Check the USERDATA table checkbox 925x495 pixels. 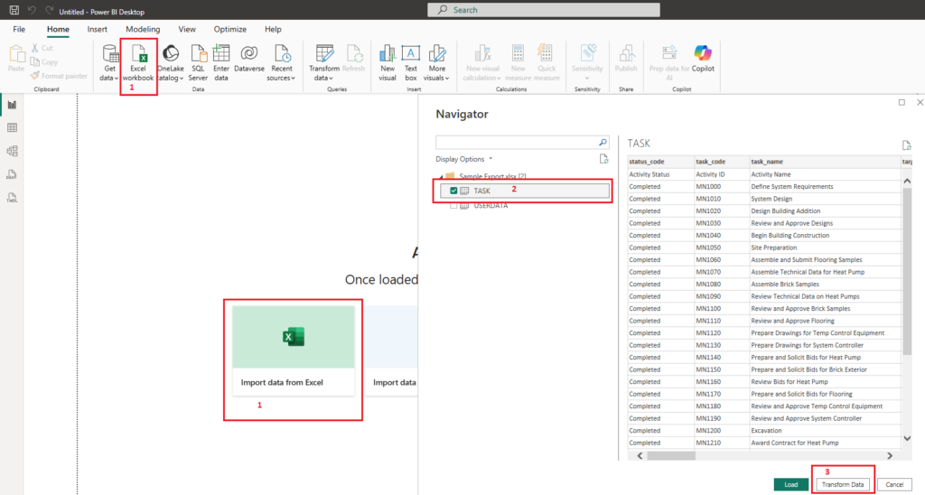[x=453, y=205]
